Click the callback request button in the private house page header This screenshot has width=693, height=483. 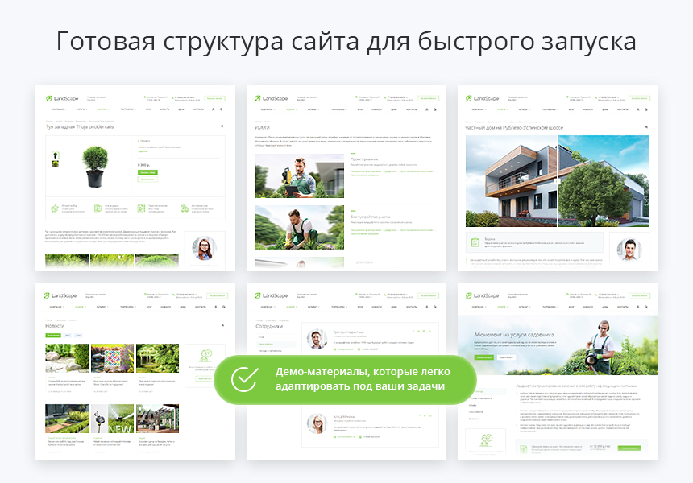640,98
